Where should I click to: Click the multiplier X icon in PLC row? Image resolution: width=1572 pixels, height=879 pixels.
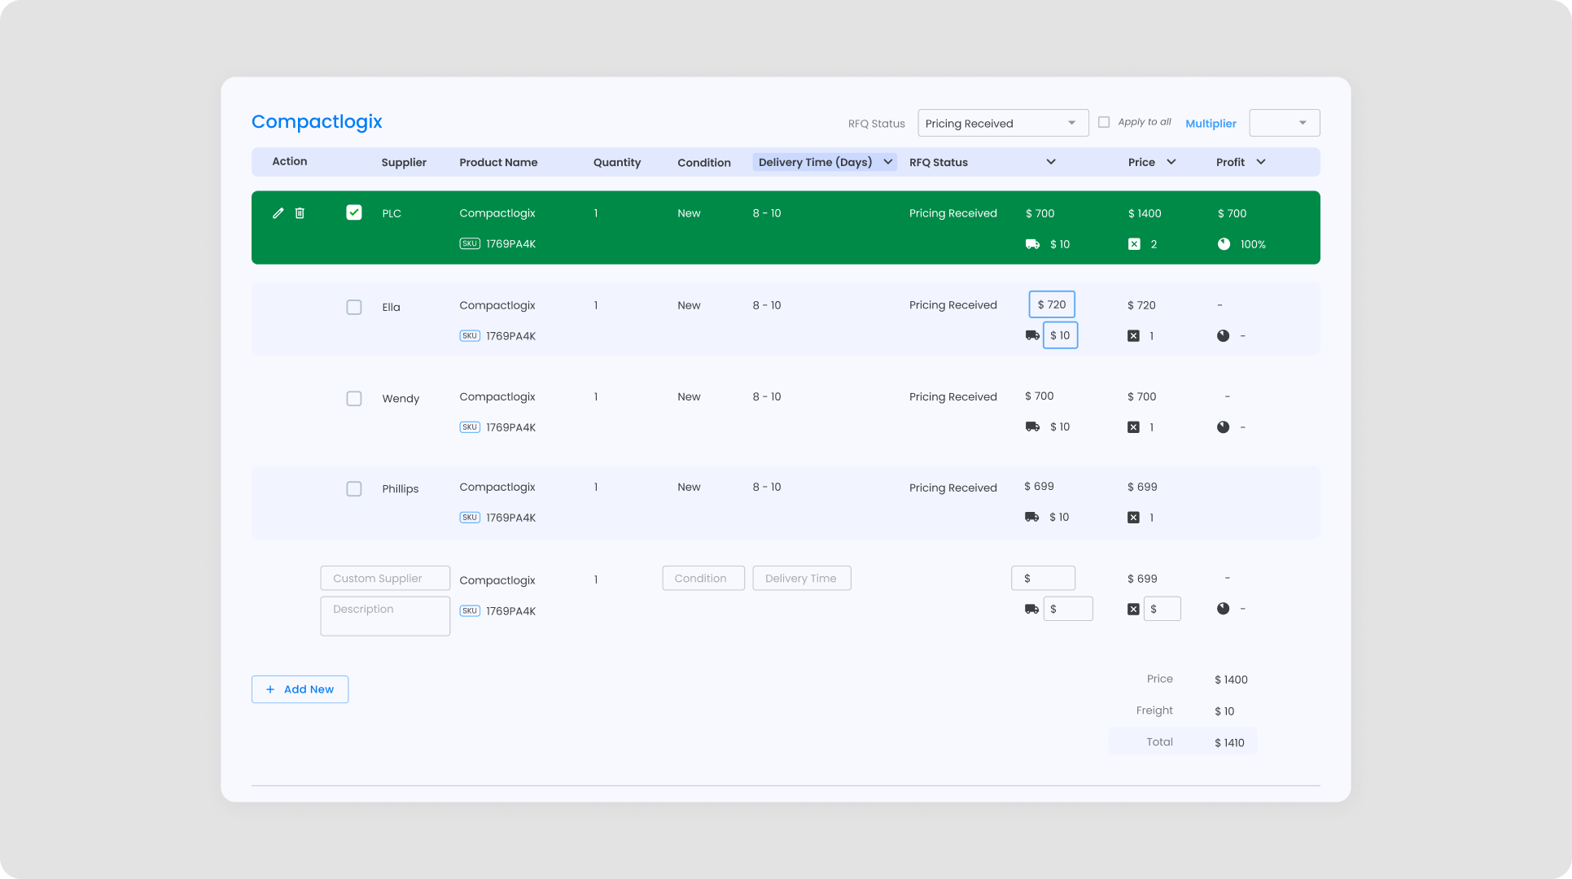(x=1134, y=244)
